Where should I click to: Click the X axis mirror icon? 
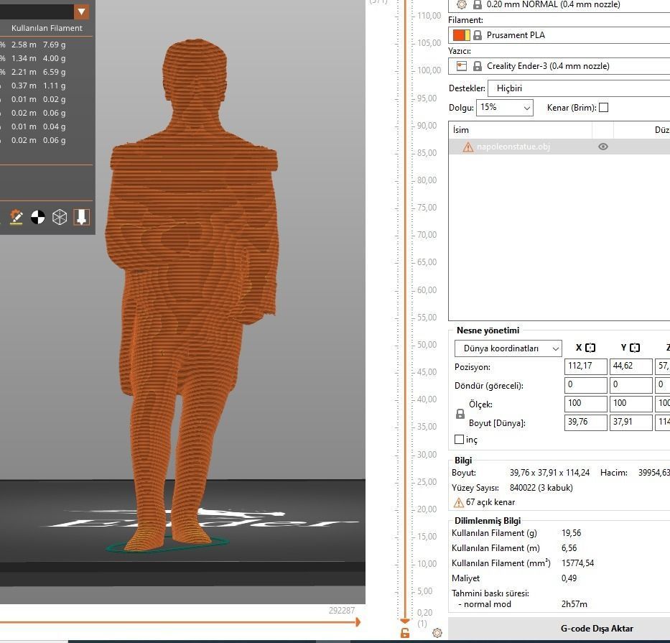click(590, 348)
